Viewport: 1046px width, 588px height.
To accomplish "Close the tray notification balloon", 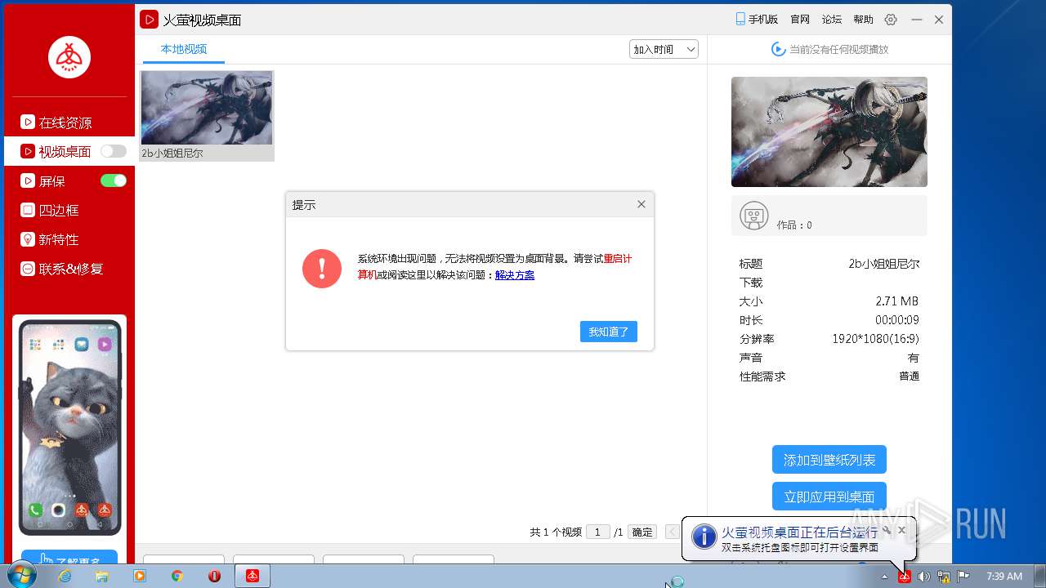I will (x=901, y=530).
